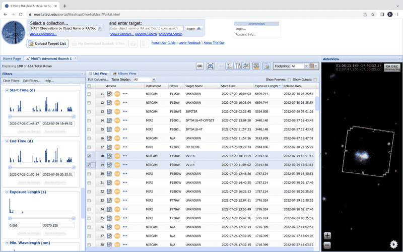Toggle the select-all header checkbox

89,86
